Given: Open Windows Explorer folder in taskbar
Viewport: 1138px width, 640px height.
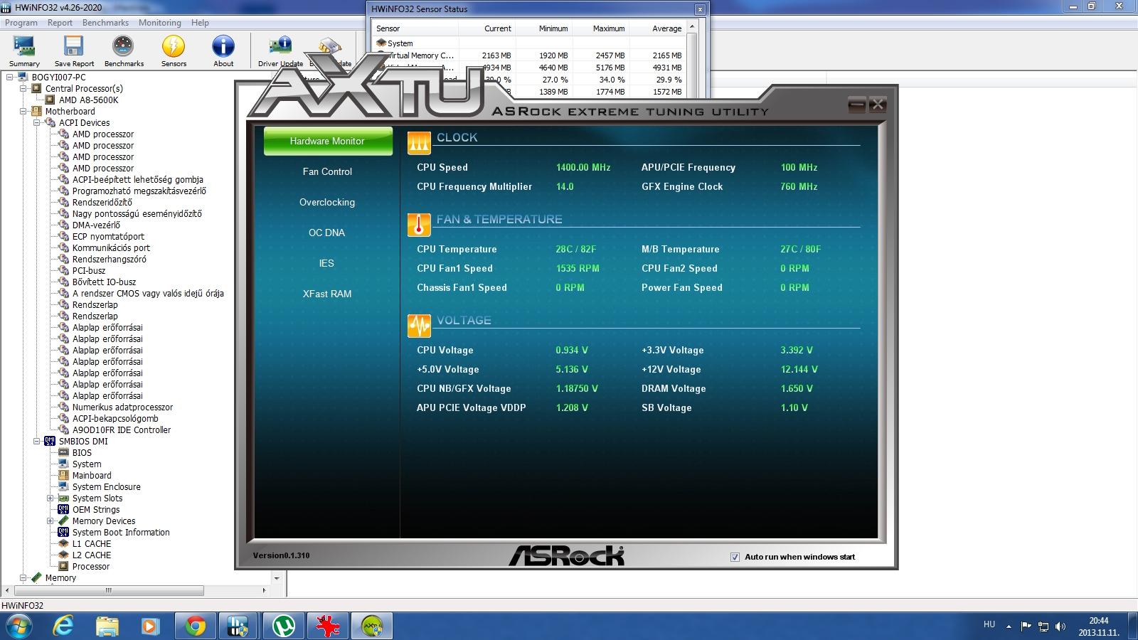Looking at the screenshot, I should pos(107,626).
